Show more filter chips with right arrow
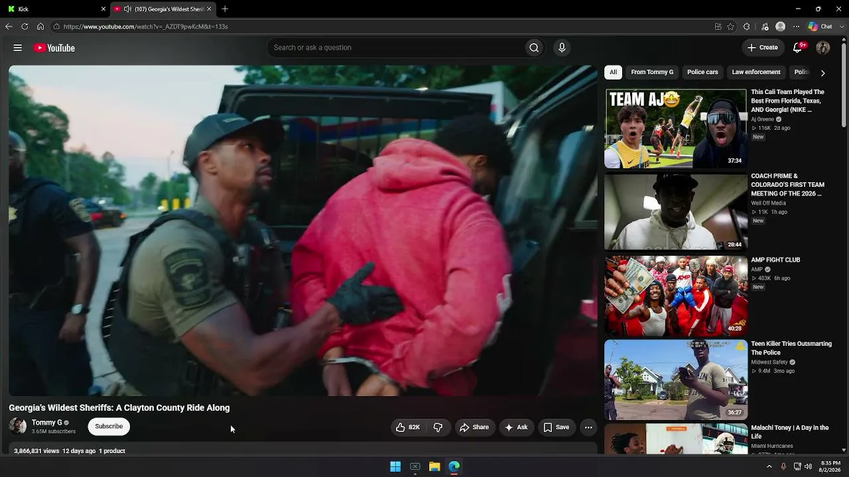Viewport: 849px width, 477px height. [x=823, y=73]
